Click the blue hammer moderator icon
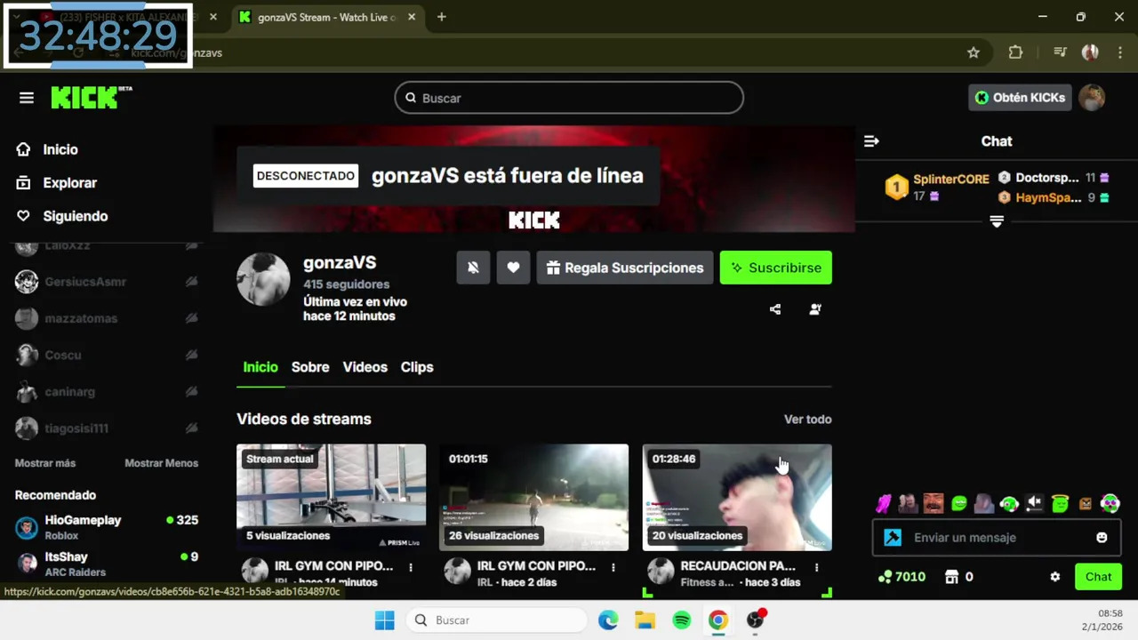Screen dimensions: 1138x640 (893, 538)
